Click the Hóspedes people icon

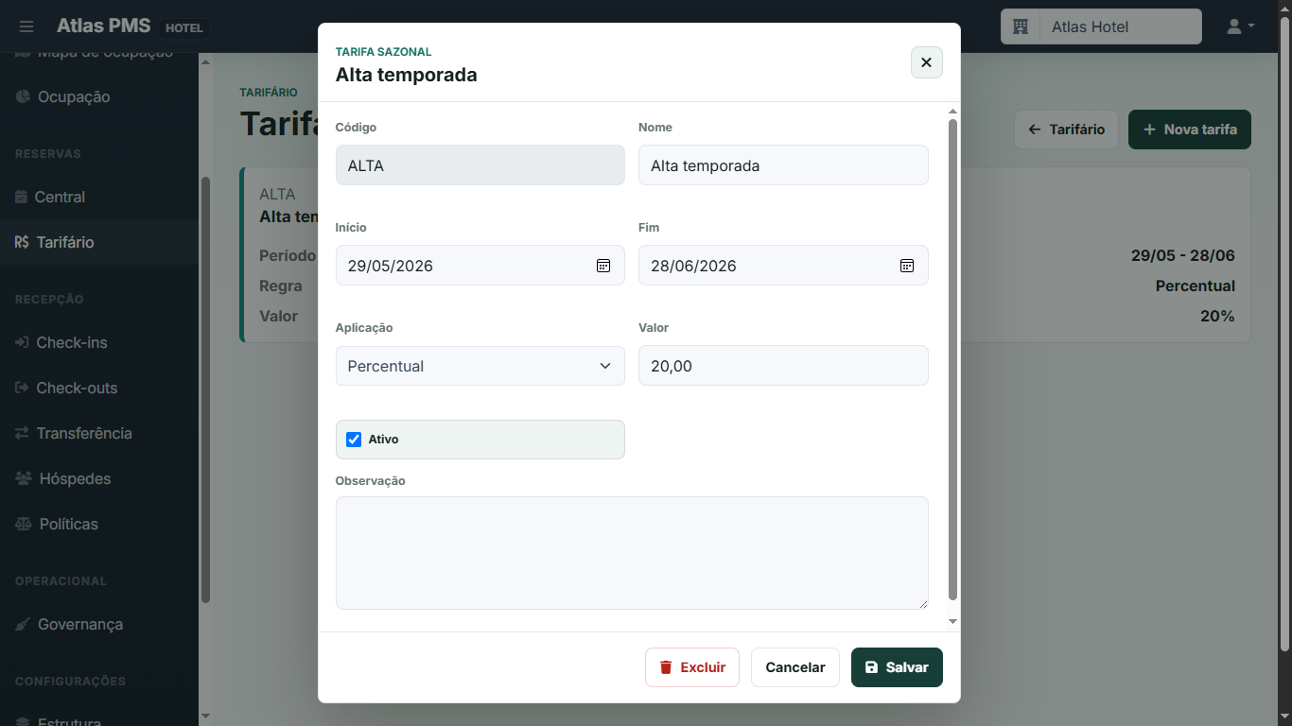24,478
